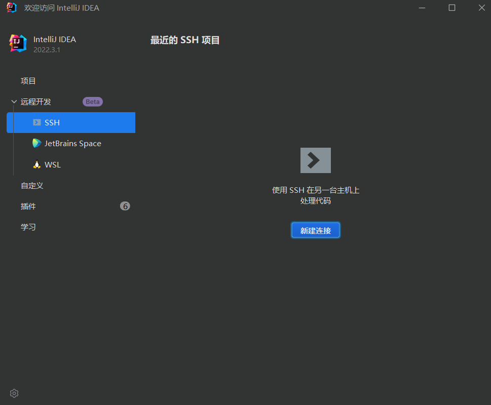This screenshot has height=405, width=491.
Task: Minimize the welcome window
Action: (x=422, y=8)
